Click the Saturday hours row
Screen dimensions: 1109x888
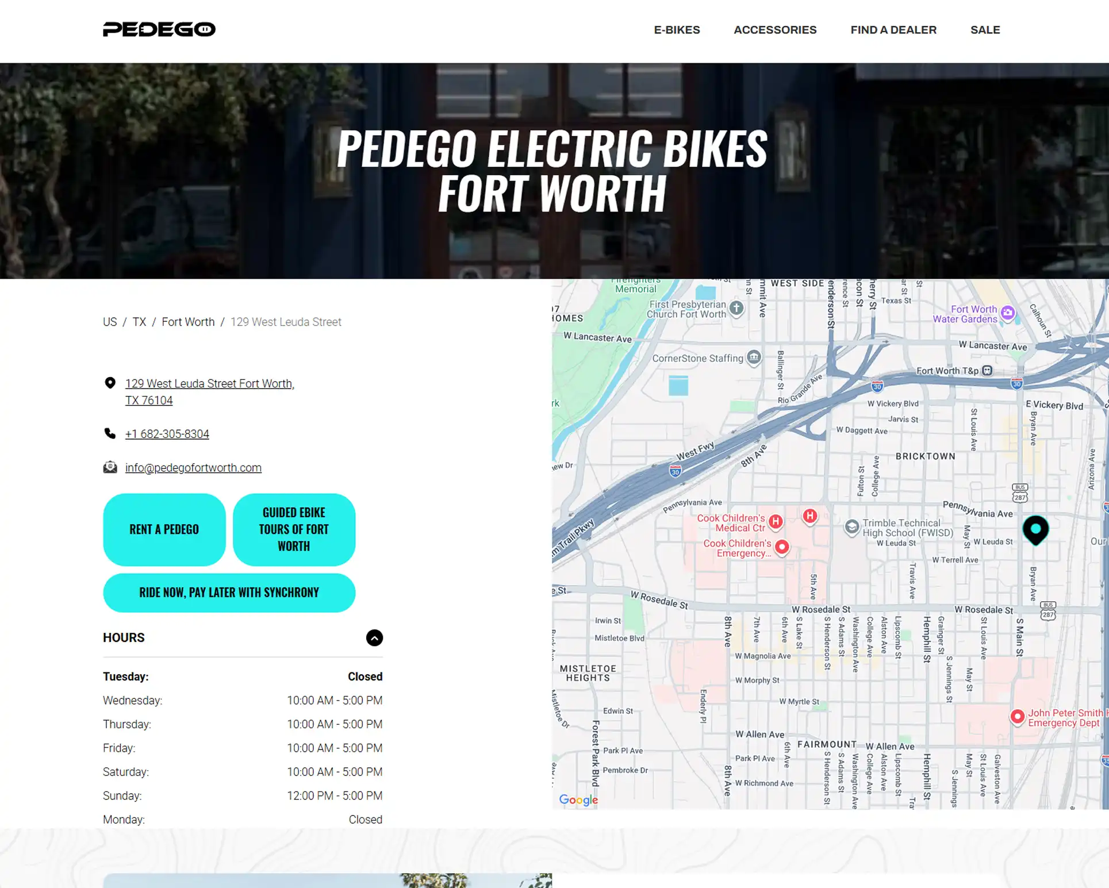coord(243,772)
